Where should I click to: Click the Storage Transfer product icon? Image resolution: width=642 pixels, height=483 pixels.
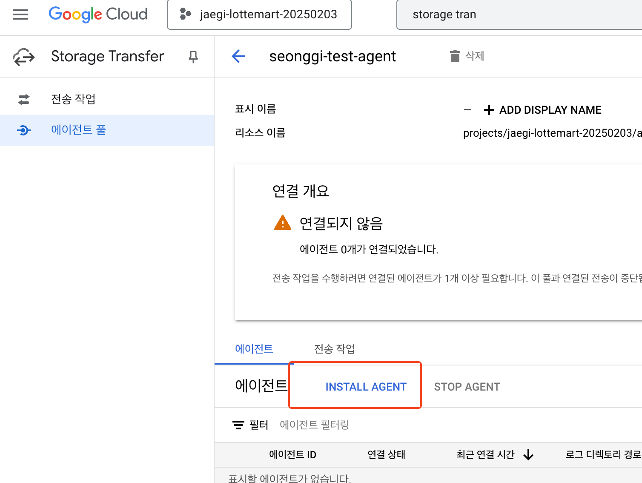click(24, 57)
